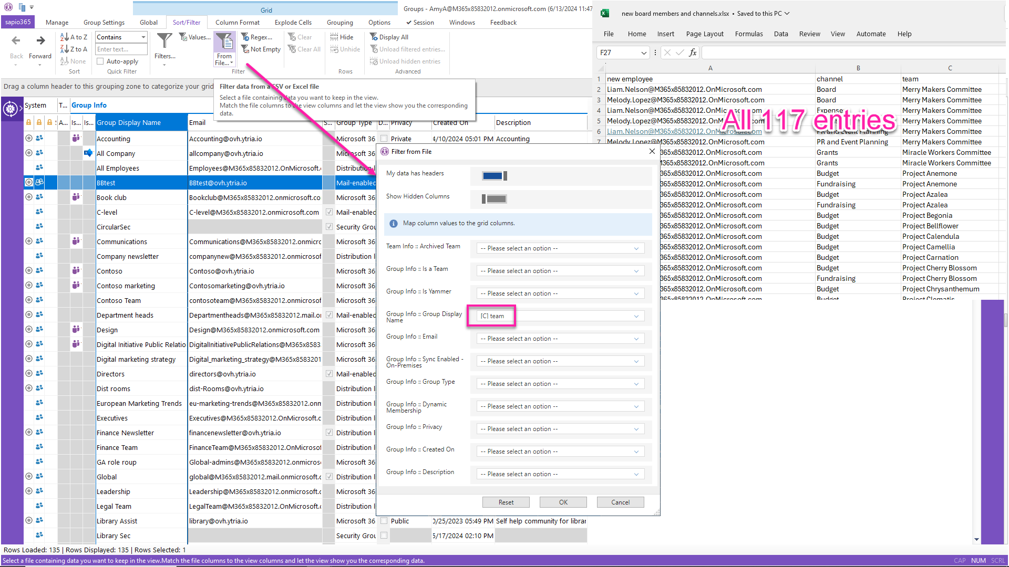Open the Group Info Is Yammer dropdown

pos(560,293)
